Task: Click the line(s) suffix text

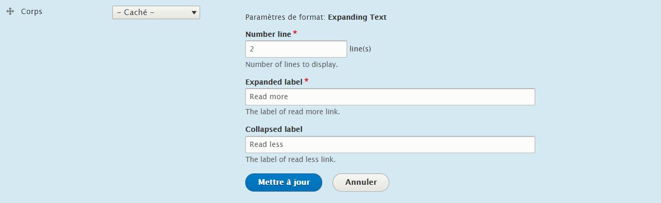Action: point(360,49)
